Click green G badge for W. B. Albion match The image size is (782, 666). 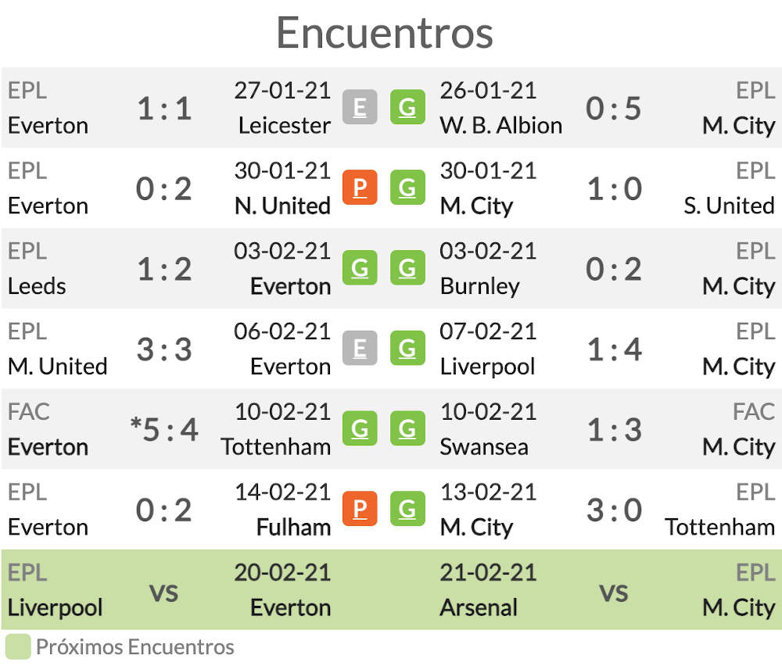point(407,106)
